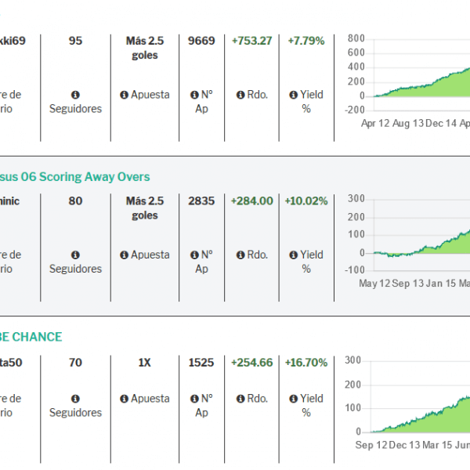Click Yield info icon under +16.70%

point(295,399)
